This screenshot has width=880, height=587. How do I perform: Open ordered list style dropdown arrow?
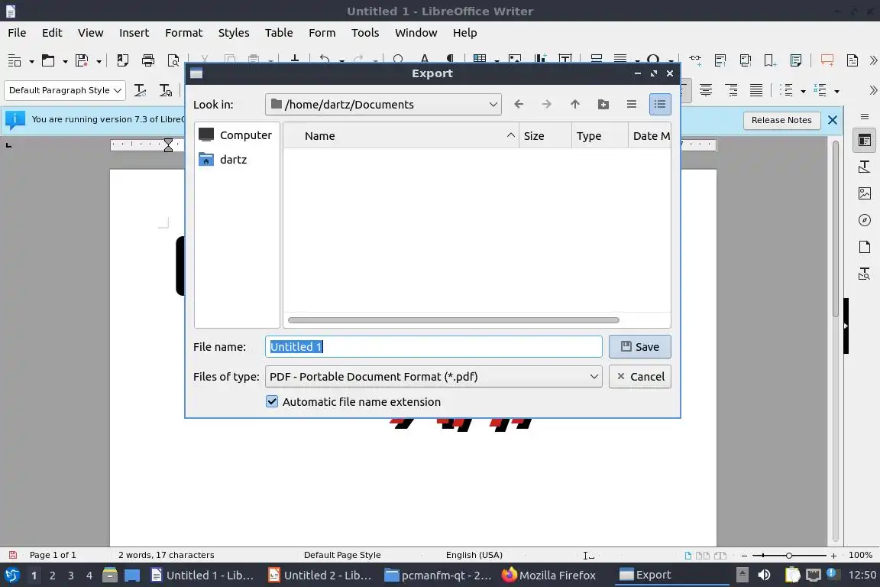[836, 91]
